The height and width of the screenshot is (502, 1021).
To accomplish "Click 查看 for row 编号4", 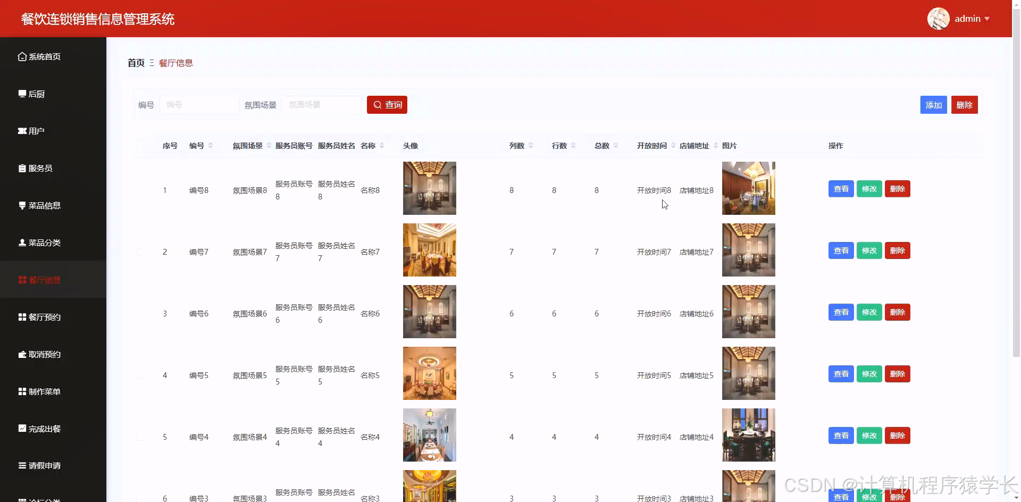I will tap(841, 436).
